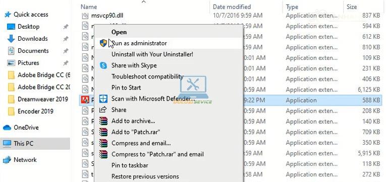The height and width of the screenshot is (182, 386).
Task: Click the Microsoft Defender shield icon
Action: pos(103,99)
